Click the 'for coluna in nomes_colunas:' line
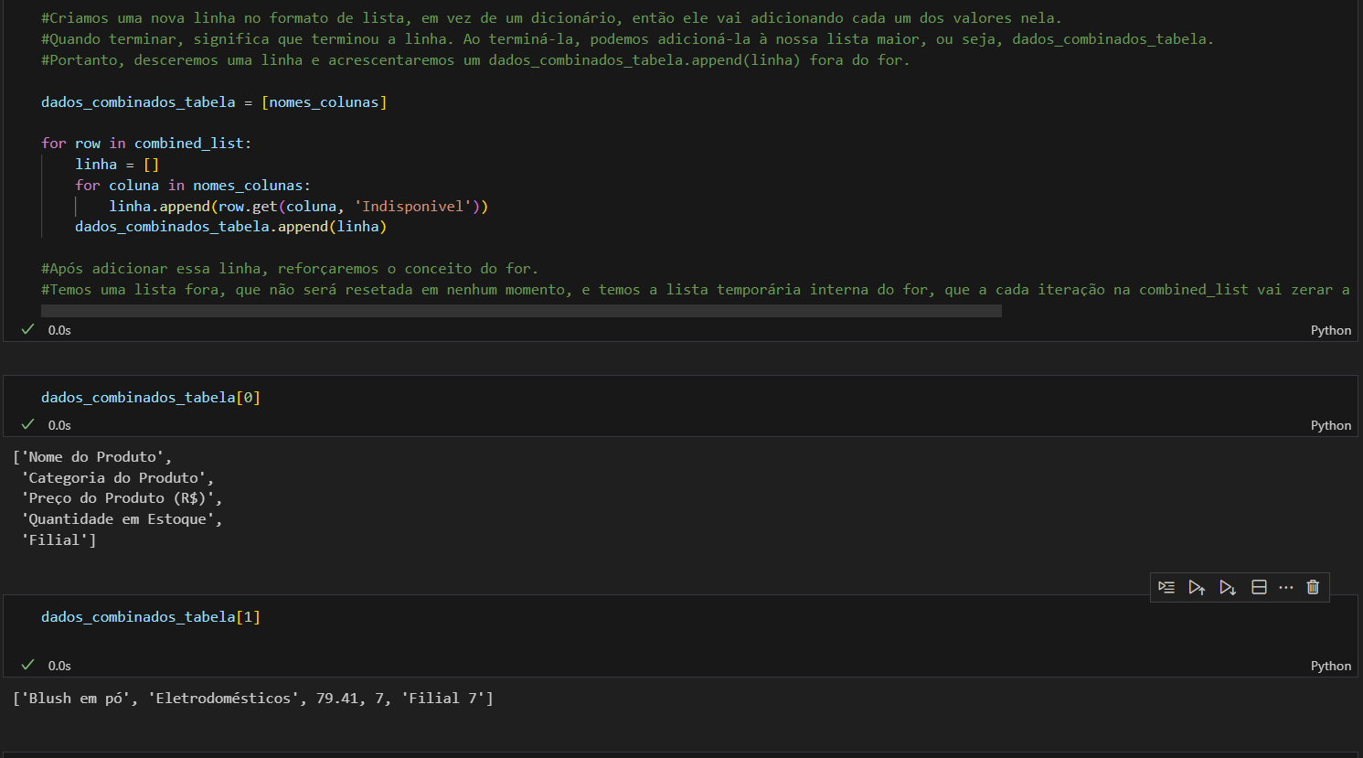Image resolution: width=1363 pixels, height=758 pixels. (x=193, y=186)
